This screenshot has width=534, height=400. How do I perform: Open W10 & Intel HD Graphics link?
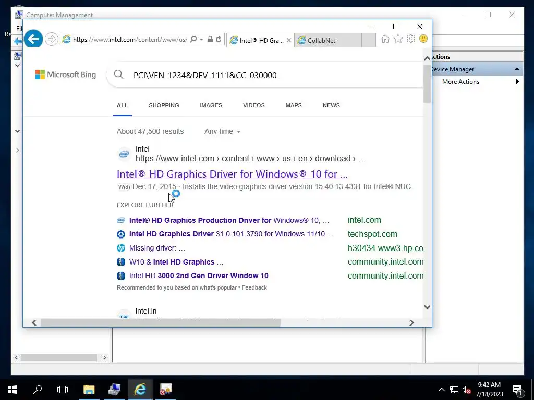tap(176, 262)
